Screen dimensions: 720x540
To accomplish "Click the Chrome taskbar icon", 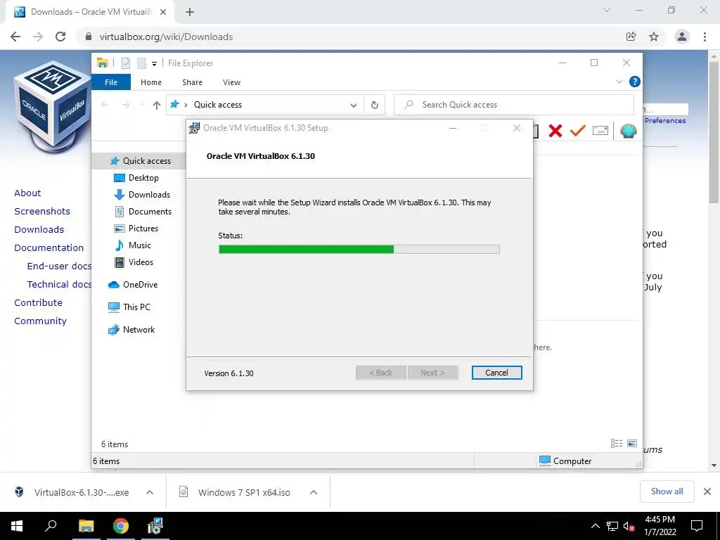I will (121, 526).
